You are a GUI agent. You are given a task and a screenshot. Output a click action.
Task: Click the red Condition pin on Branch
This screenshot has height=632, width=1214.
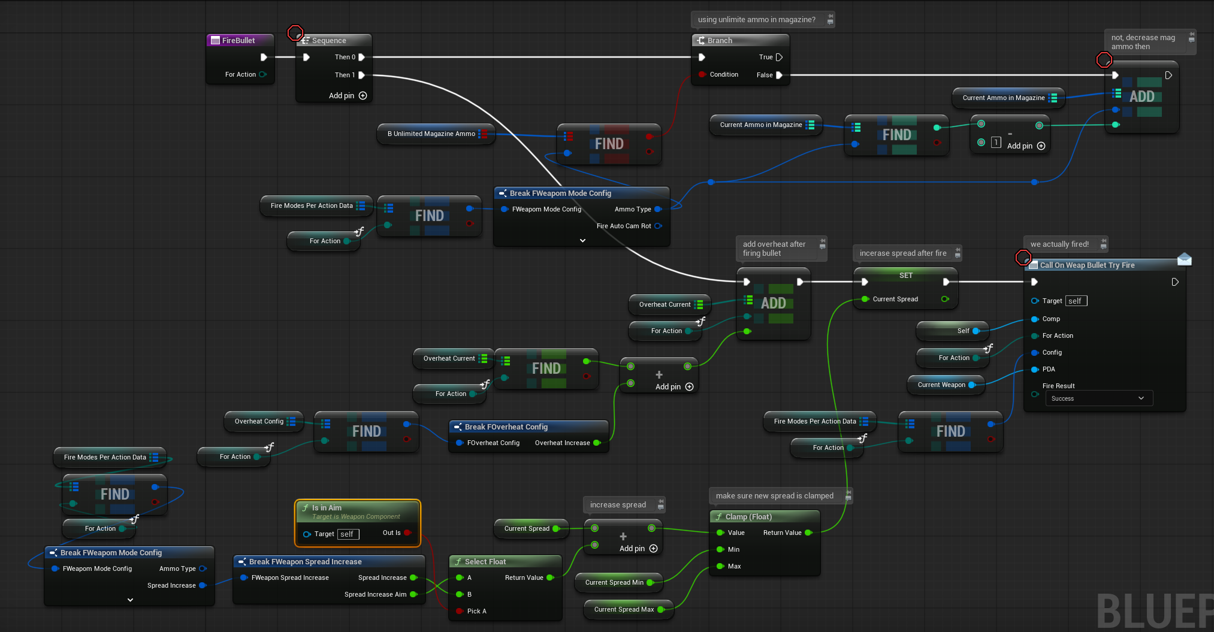coord(702,75)
